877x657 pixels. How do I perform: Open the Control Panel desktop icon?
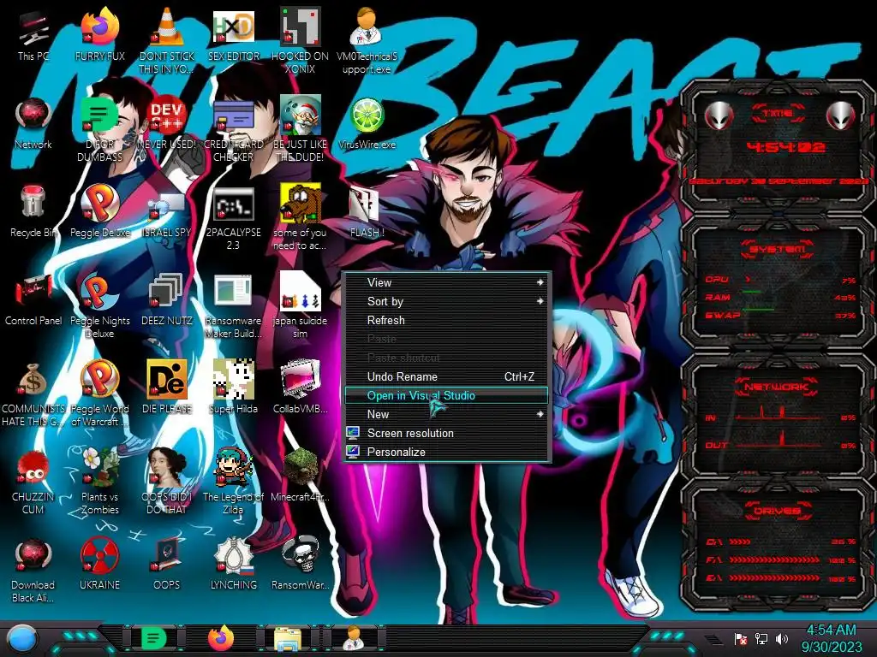[x=33, y=299]
